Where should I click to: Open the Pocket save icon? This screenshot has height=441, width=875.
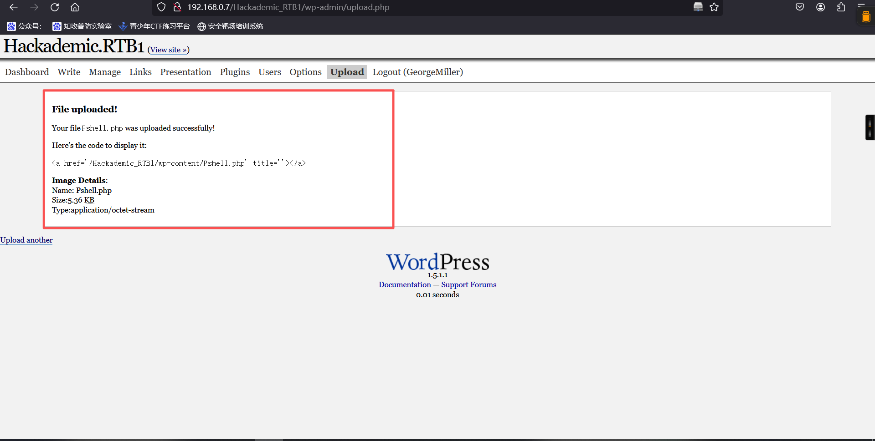[x=800, y=7]
